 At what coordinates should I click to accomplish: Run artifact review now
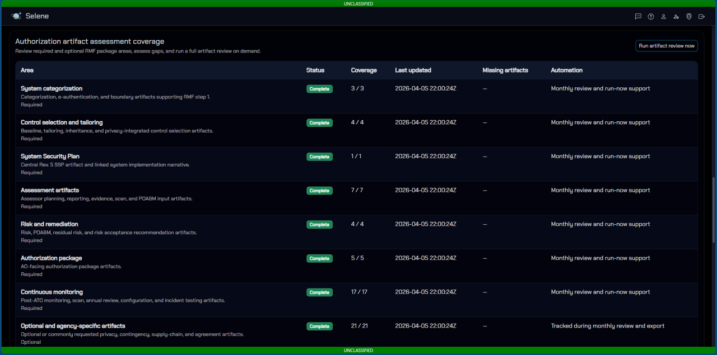[x=666, y=46]
